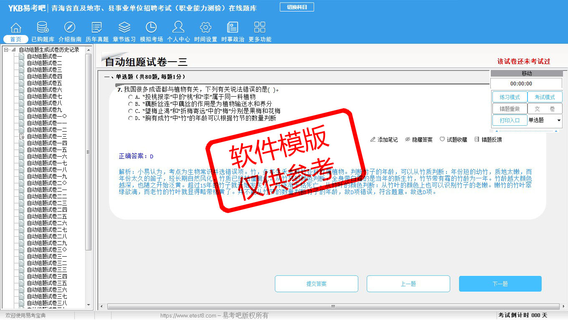Click the 下一题 button

500,284
